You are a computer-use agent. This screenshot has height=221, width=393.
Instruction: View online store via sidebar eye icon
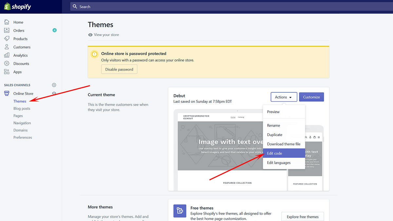[54, 93]
